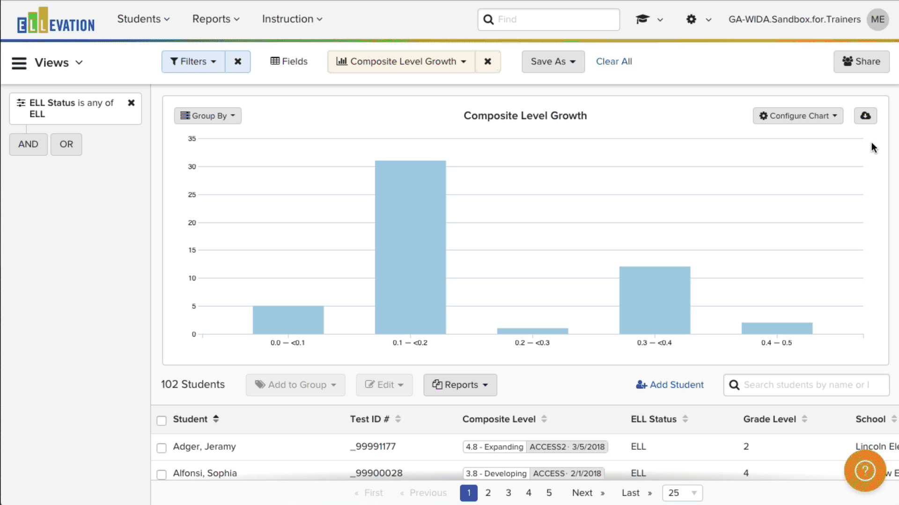Expand the Views dropdown

pos(59,63)
